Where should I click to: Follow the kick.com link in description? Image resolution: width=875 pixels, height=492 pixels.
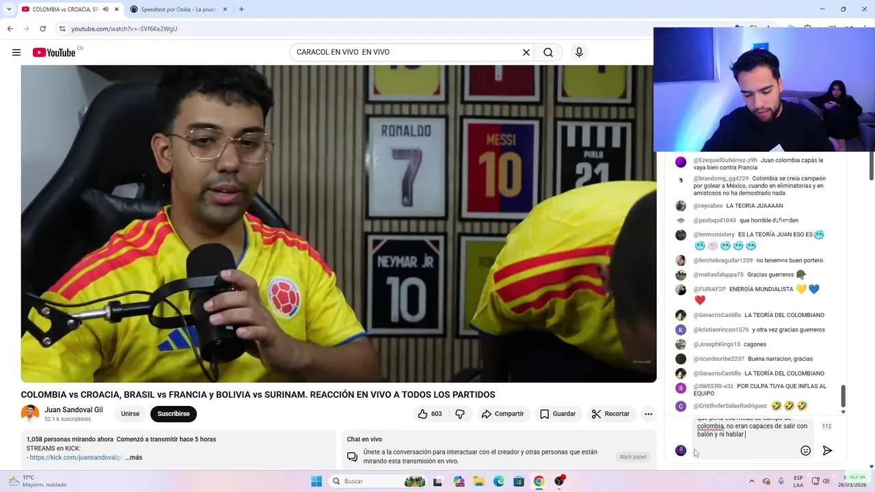tap(76, 457)
